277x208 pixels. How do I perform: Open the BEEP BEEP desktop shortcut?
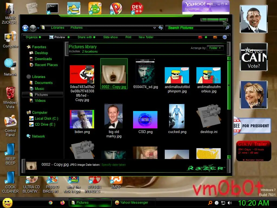click(x=11, y=154)
